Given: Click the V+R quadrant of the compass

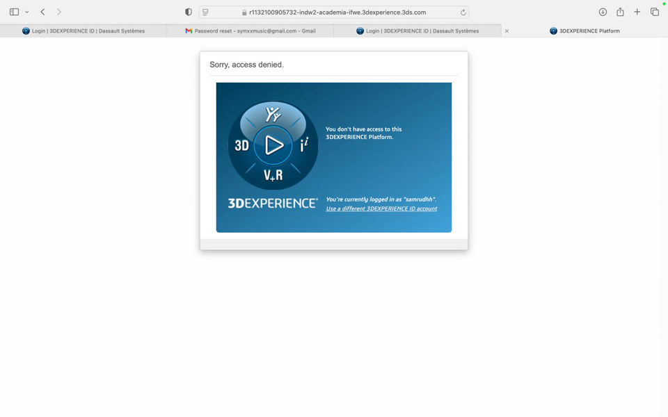Looking at the screenshot, I should pos(273,175).
